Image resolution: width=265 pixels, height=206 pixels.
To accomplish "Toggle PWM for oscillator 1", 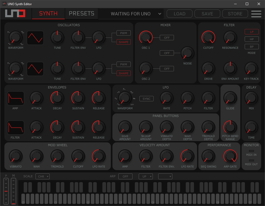I will (123, 33).
